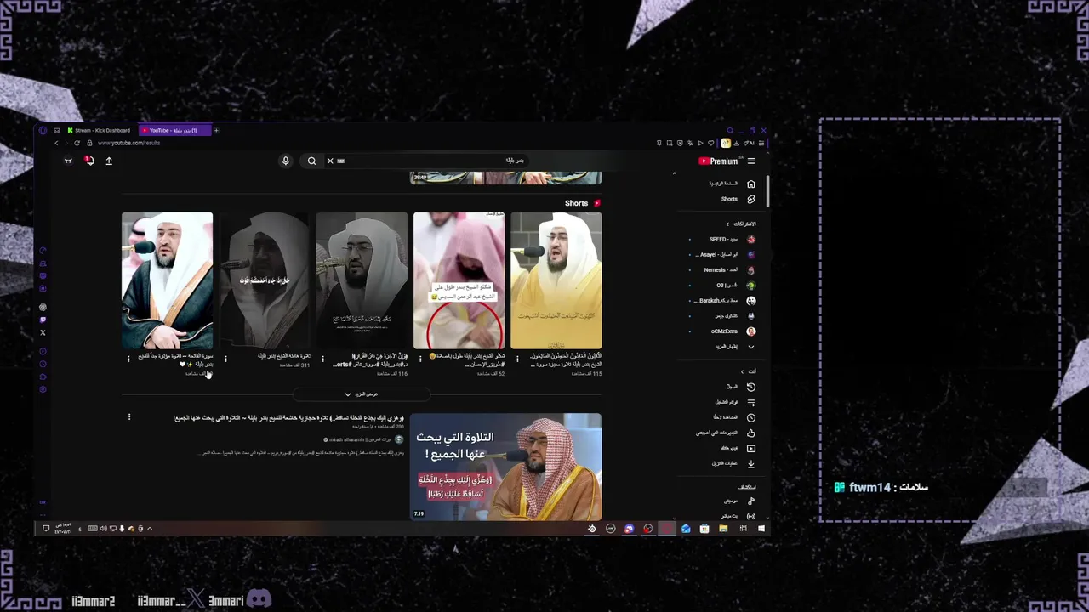Clear the search query with X
This screenshot has height=612, width=1089.
[330, 161]
